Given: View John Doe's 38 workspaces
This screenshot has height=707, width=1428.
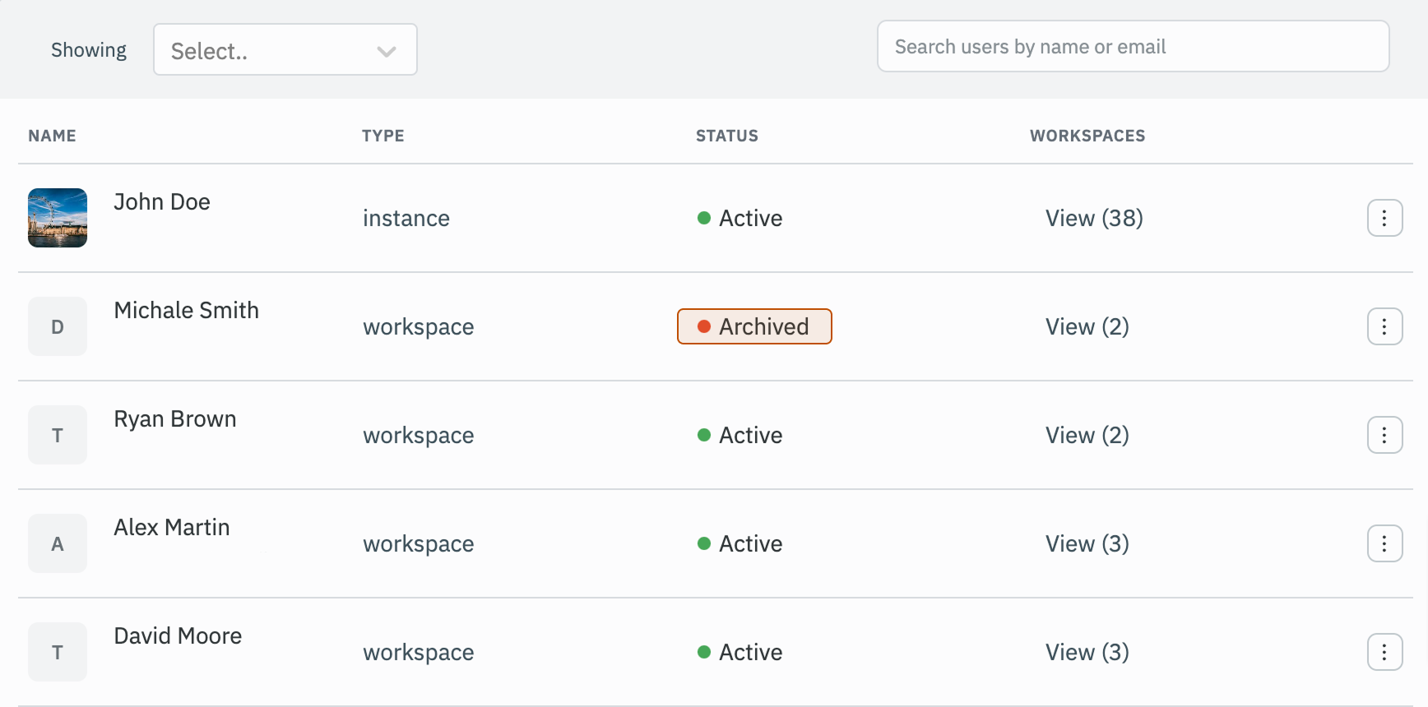Looking at the screenshot, I should (1094, 218).
